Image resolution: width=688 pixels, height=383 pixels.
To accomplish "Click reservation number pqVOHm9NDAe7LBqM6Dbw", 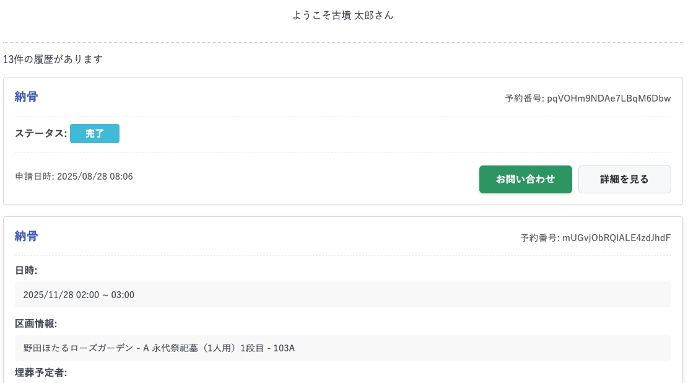I will [609, 99].
